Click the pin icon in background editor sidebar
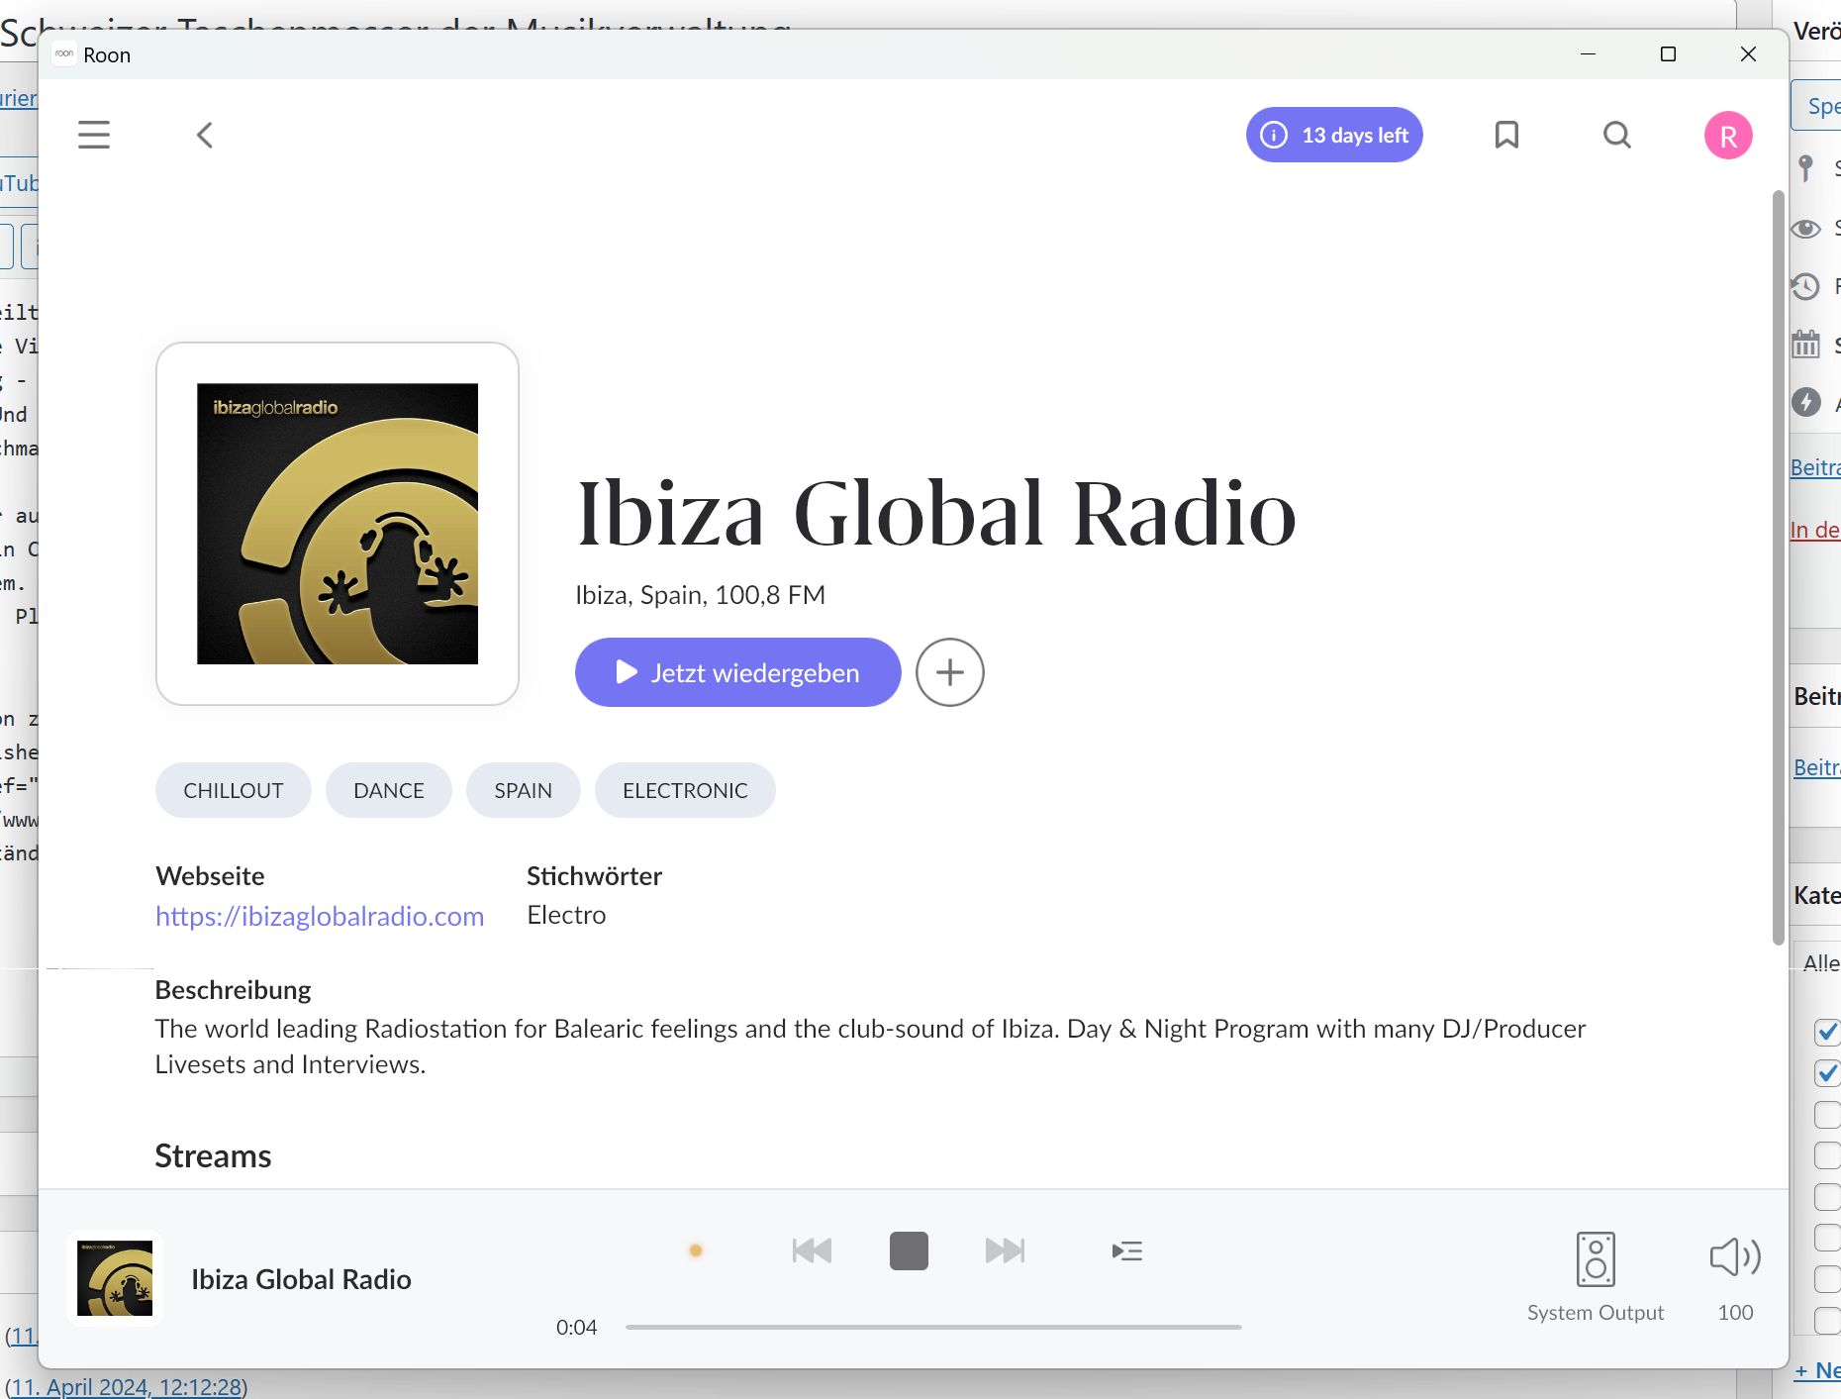1841x1399 pixels. (x=1806, y=168)
